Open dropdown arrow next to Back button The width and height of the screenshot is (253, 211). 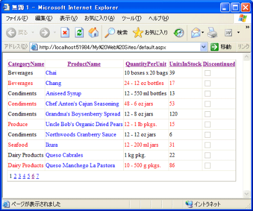(33, 33)
